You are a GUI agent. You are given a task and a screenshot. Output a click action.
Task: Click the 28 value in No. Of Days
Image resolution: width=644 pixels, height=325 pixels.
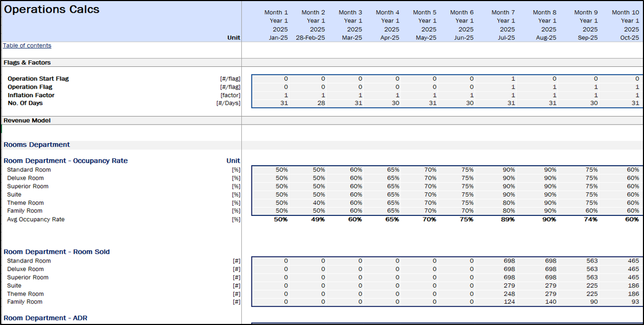[x=321, y=103]
